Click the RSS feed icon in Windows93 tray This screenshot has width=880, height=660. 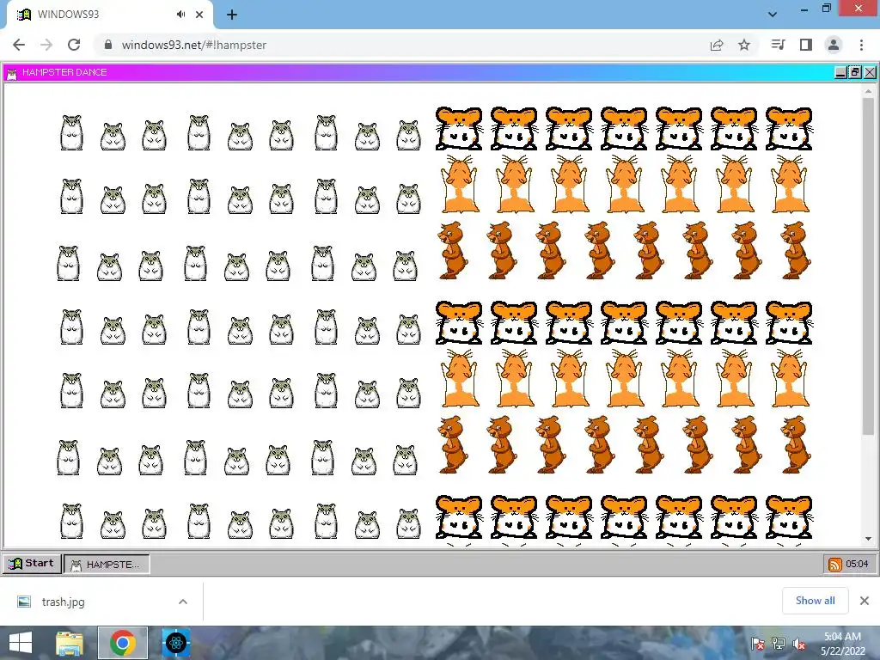point(835,564)
